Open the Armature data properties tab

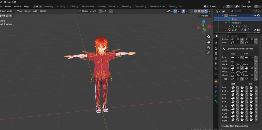(x=216, y=96)
